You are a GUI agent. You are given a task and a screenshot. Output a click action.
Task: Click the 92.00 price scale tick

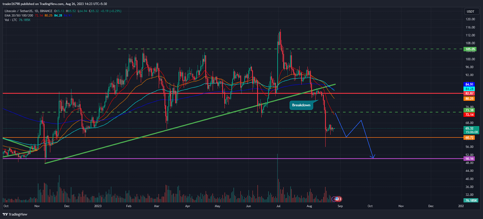tap(469, 75)
